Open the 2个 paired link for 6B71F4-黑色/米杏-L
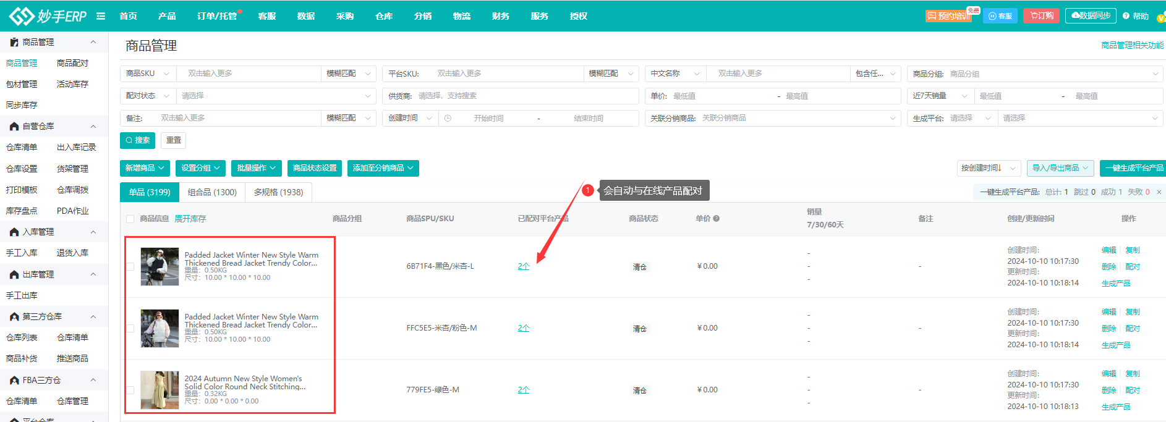Viewport: 1166px width, 422px height. click(524, 266)
